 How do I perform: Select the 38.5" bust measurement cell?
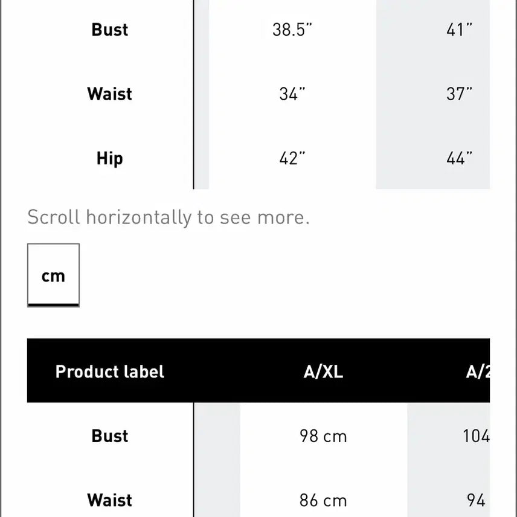[292, 30]
